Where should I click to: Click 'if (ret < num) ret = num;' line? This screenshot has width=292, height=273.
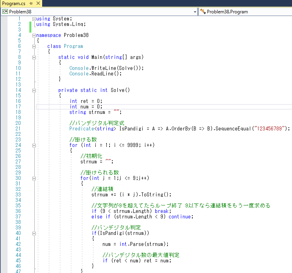137,260
